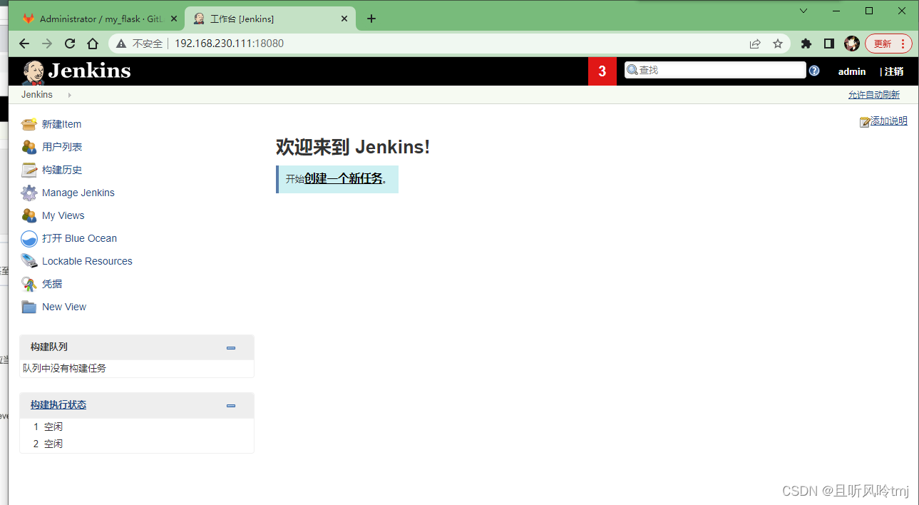Click the 创建一个新任务 link
Screen dimensions: 919x505
tap(344, 178)
